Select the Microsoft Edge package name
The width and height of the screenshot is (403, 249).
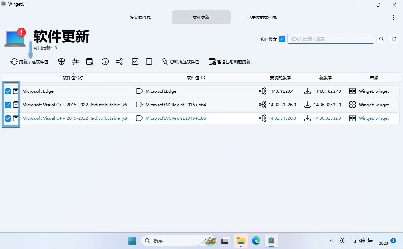[38, 91]
